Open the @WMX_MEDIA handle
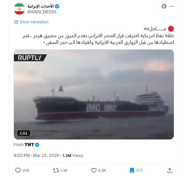Image resolution: width=185 pixels, height=176 pixels. click(42, 12)
